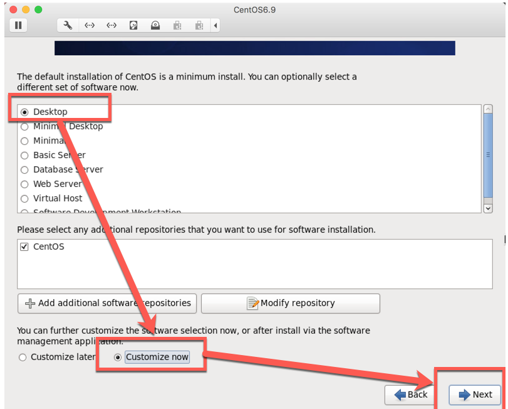
Task: Click the hard disk icon in toolbar
Action: coord(133,25)
